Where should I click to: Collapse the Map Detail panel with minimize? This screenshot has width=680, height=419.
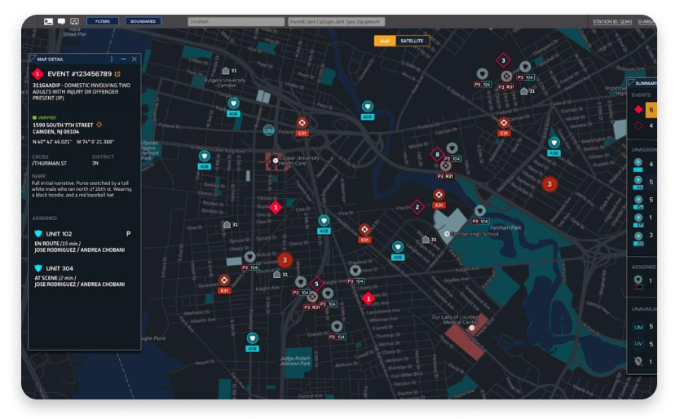[123, 59]
